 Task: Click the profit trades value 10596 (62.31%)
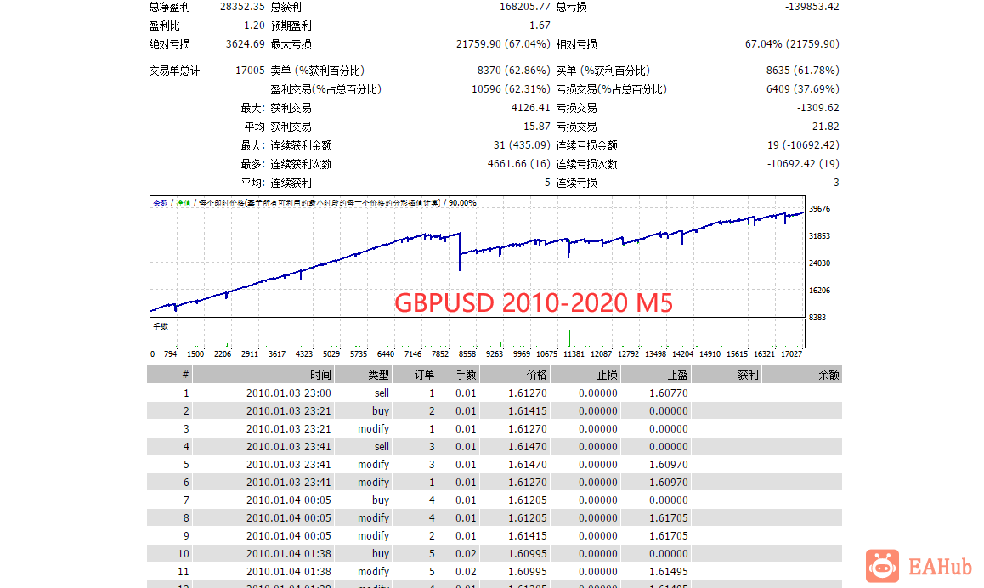511,89
